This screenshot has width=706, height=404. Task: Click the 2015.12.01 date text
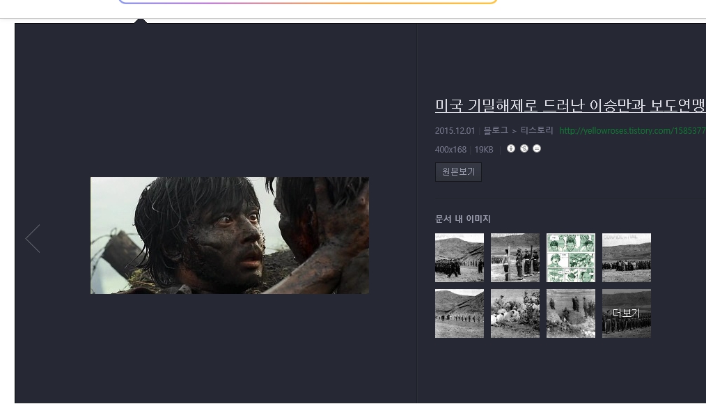455,131
